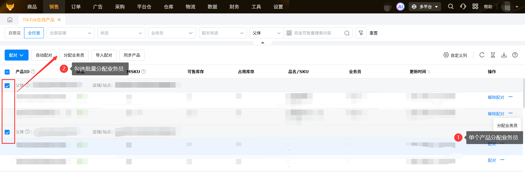The image size is (525, 172).
Task: Click the 自定义列 settings icon
Action: coord(446,55)
